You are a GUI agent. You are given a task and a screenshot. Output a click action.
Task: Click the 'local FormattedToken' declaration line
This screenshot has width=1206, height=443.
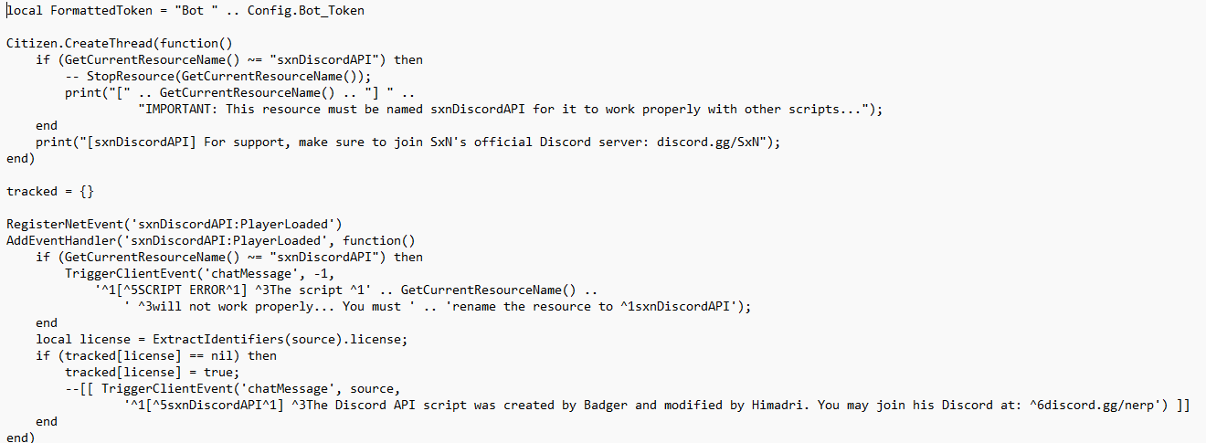186,10
